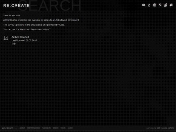Image resolution: width=176 pixels, height=132 pixels.
Task: Click the author document icon
Action: tap(6, 38)
